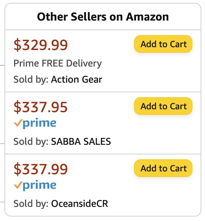Click the prime wordmark above SABBA SALES
205x221 pixels.
tap(40, 123)
